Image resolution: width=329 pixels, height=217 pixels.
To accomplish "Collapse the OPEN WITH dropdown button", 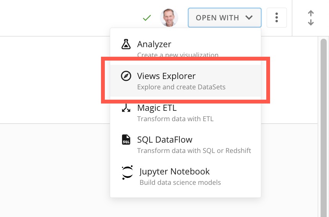I will pyautogui.click(x=224, y=18).
